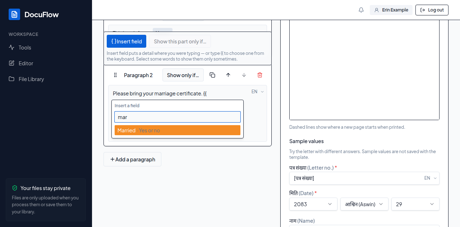Click the 'WORKSPACE' sidebar heading

point(23,34)
